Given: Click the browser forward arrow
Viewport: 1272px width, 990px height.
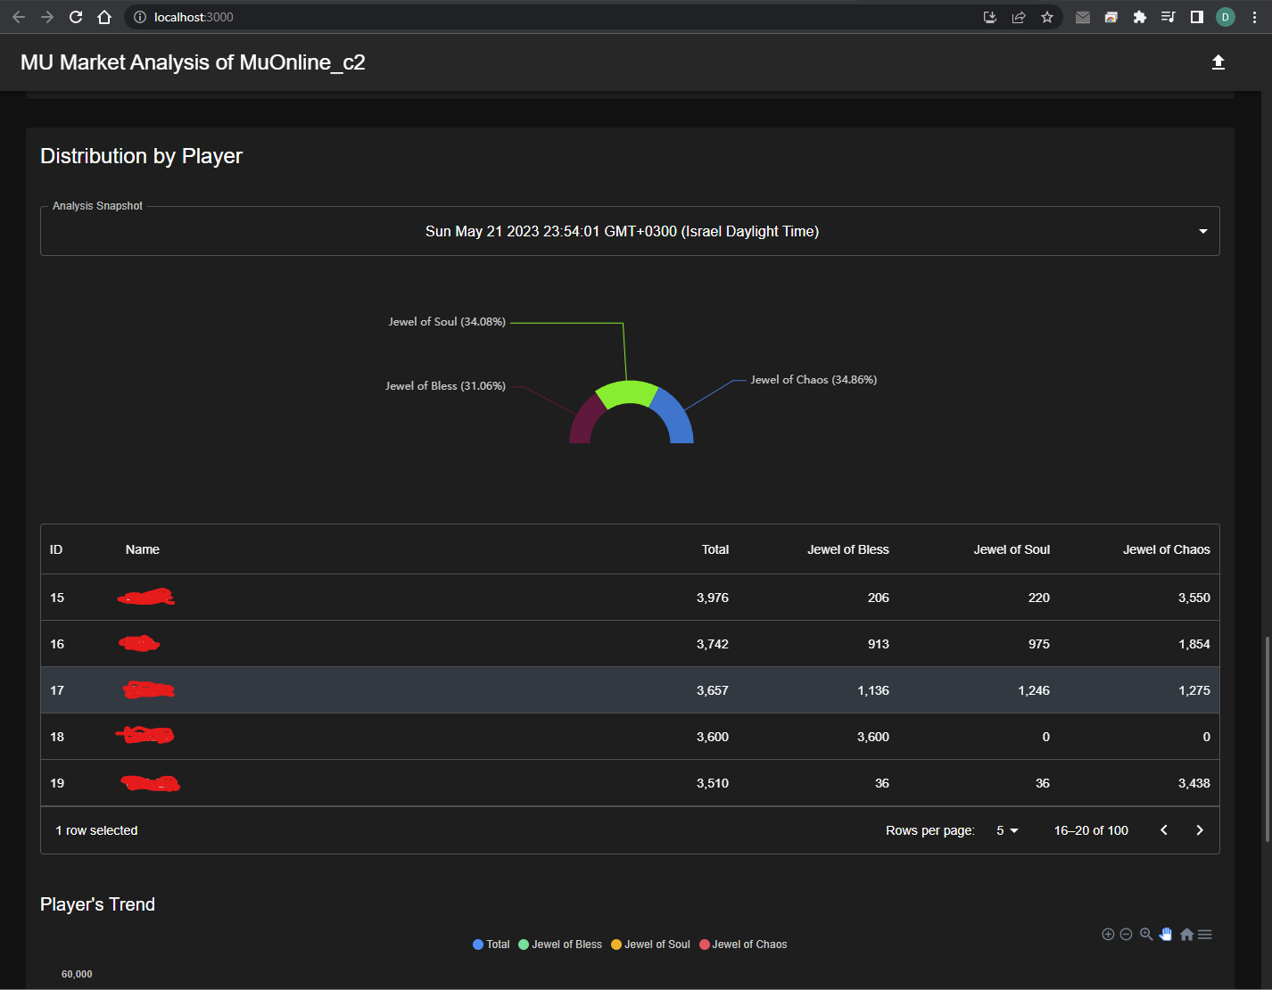Looking at the screenshot, I should click(x=47, y=17).
